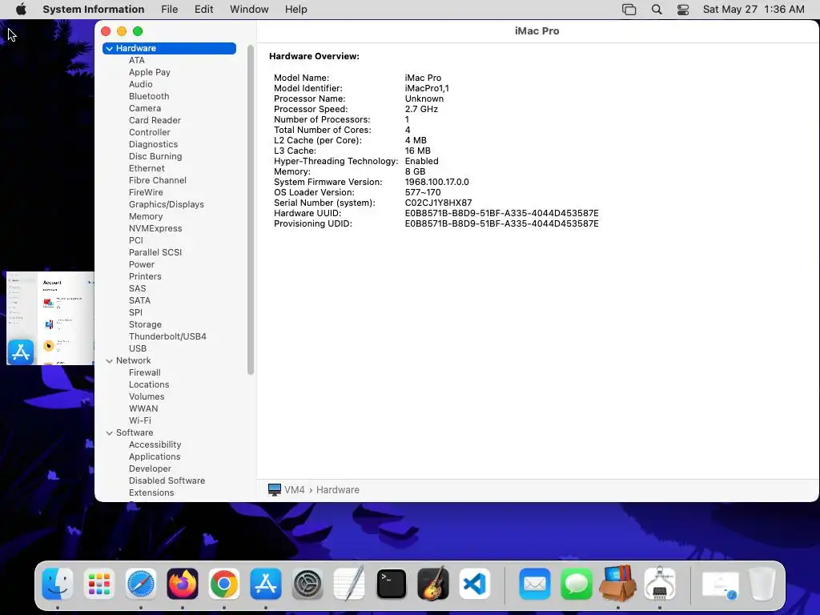Image resolution: width=820 pixels, height=615 pixels.
Task: Select Bluetooth in the sidebar
Action: (x=149, y=96)
